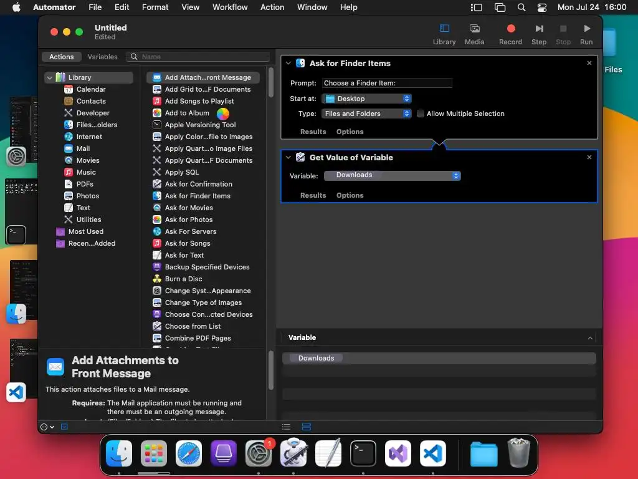Collapse the Variable panel with chevron
Viewport: 638px width, 479px height.
coord(590,337)
